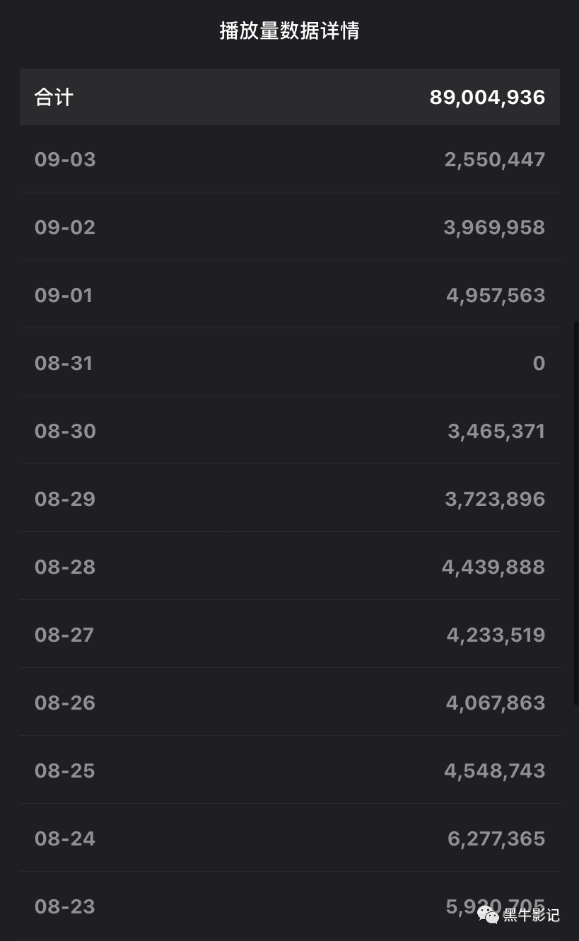Click the 2,550,447 play count
This screenshot has height=941, width=579.
[495, 159]
